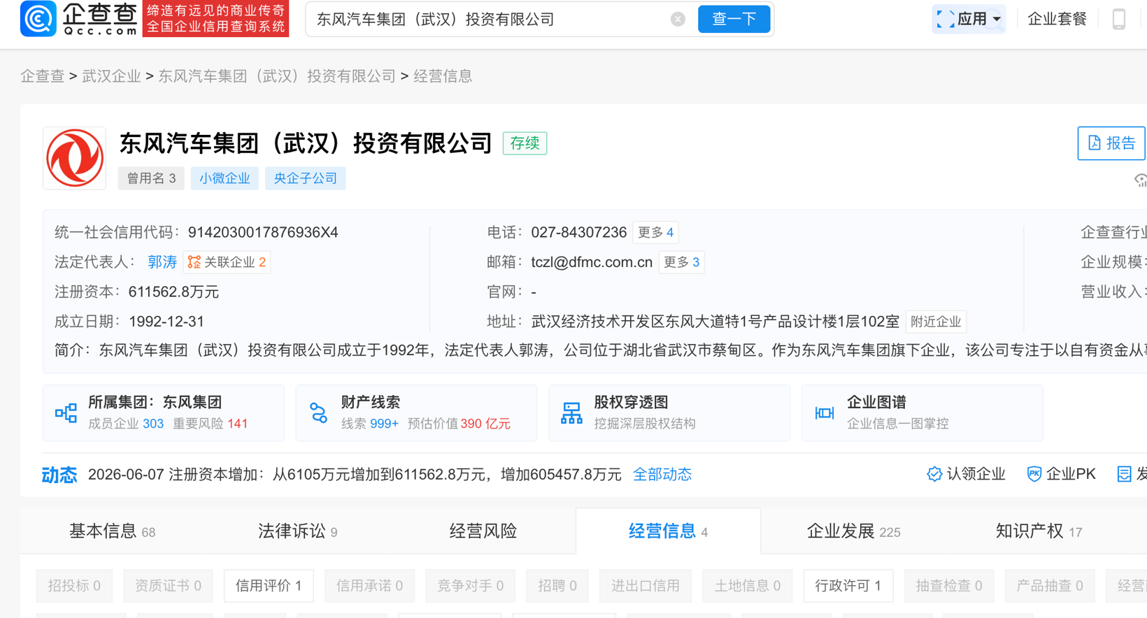Select 竞争对手 0 sub-filter
The height and width of the screenshot is (618, 1147).
tap(470, 586)
